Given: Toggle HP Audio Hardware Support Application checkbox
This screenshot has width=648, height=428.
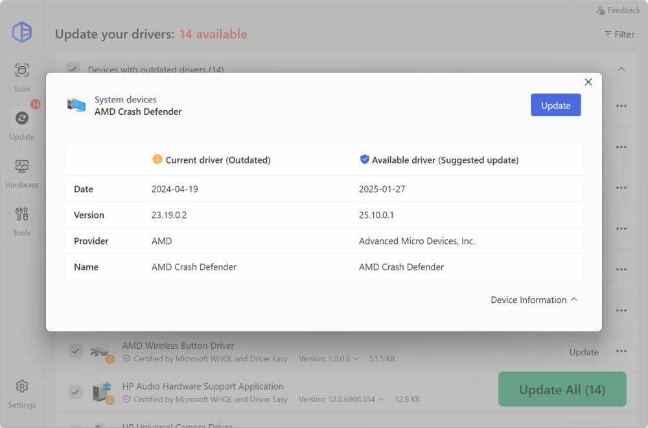Looking at the screenshot, I should click(x=76, y=392).
